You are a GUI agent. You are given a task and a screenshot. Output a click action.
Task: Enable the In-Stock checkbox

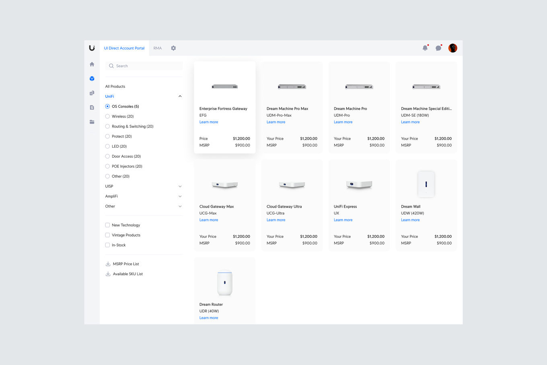[x=107, y=245]
